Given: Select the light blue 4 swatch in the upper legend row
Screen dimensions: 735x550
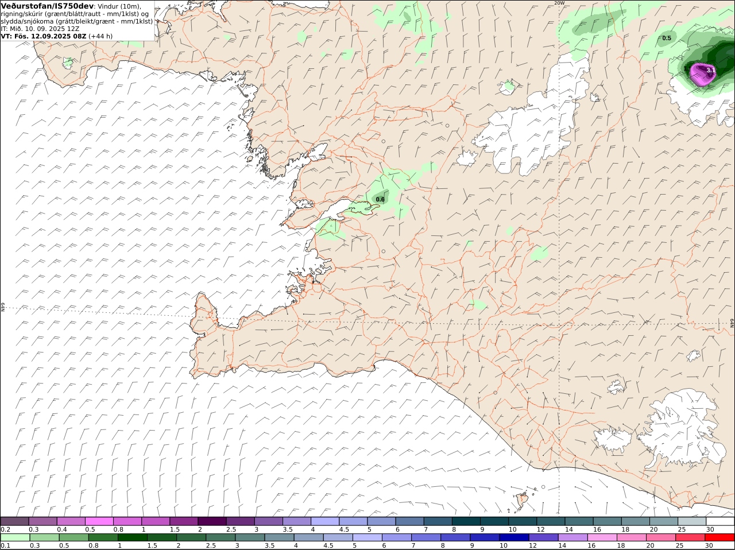Looking at the screenshot, I should click(326, 521).
